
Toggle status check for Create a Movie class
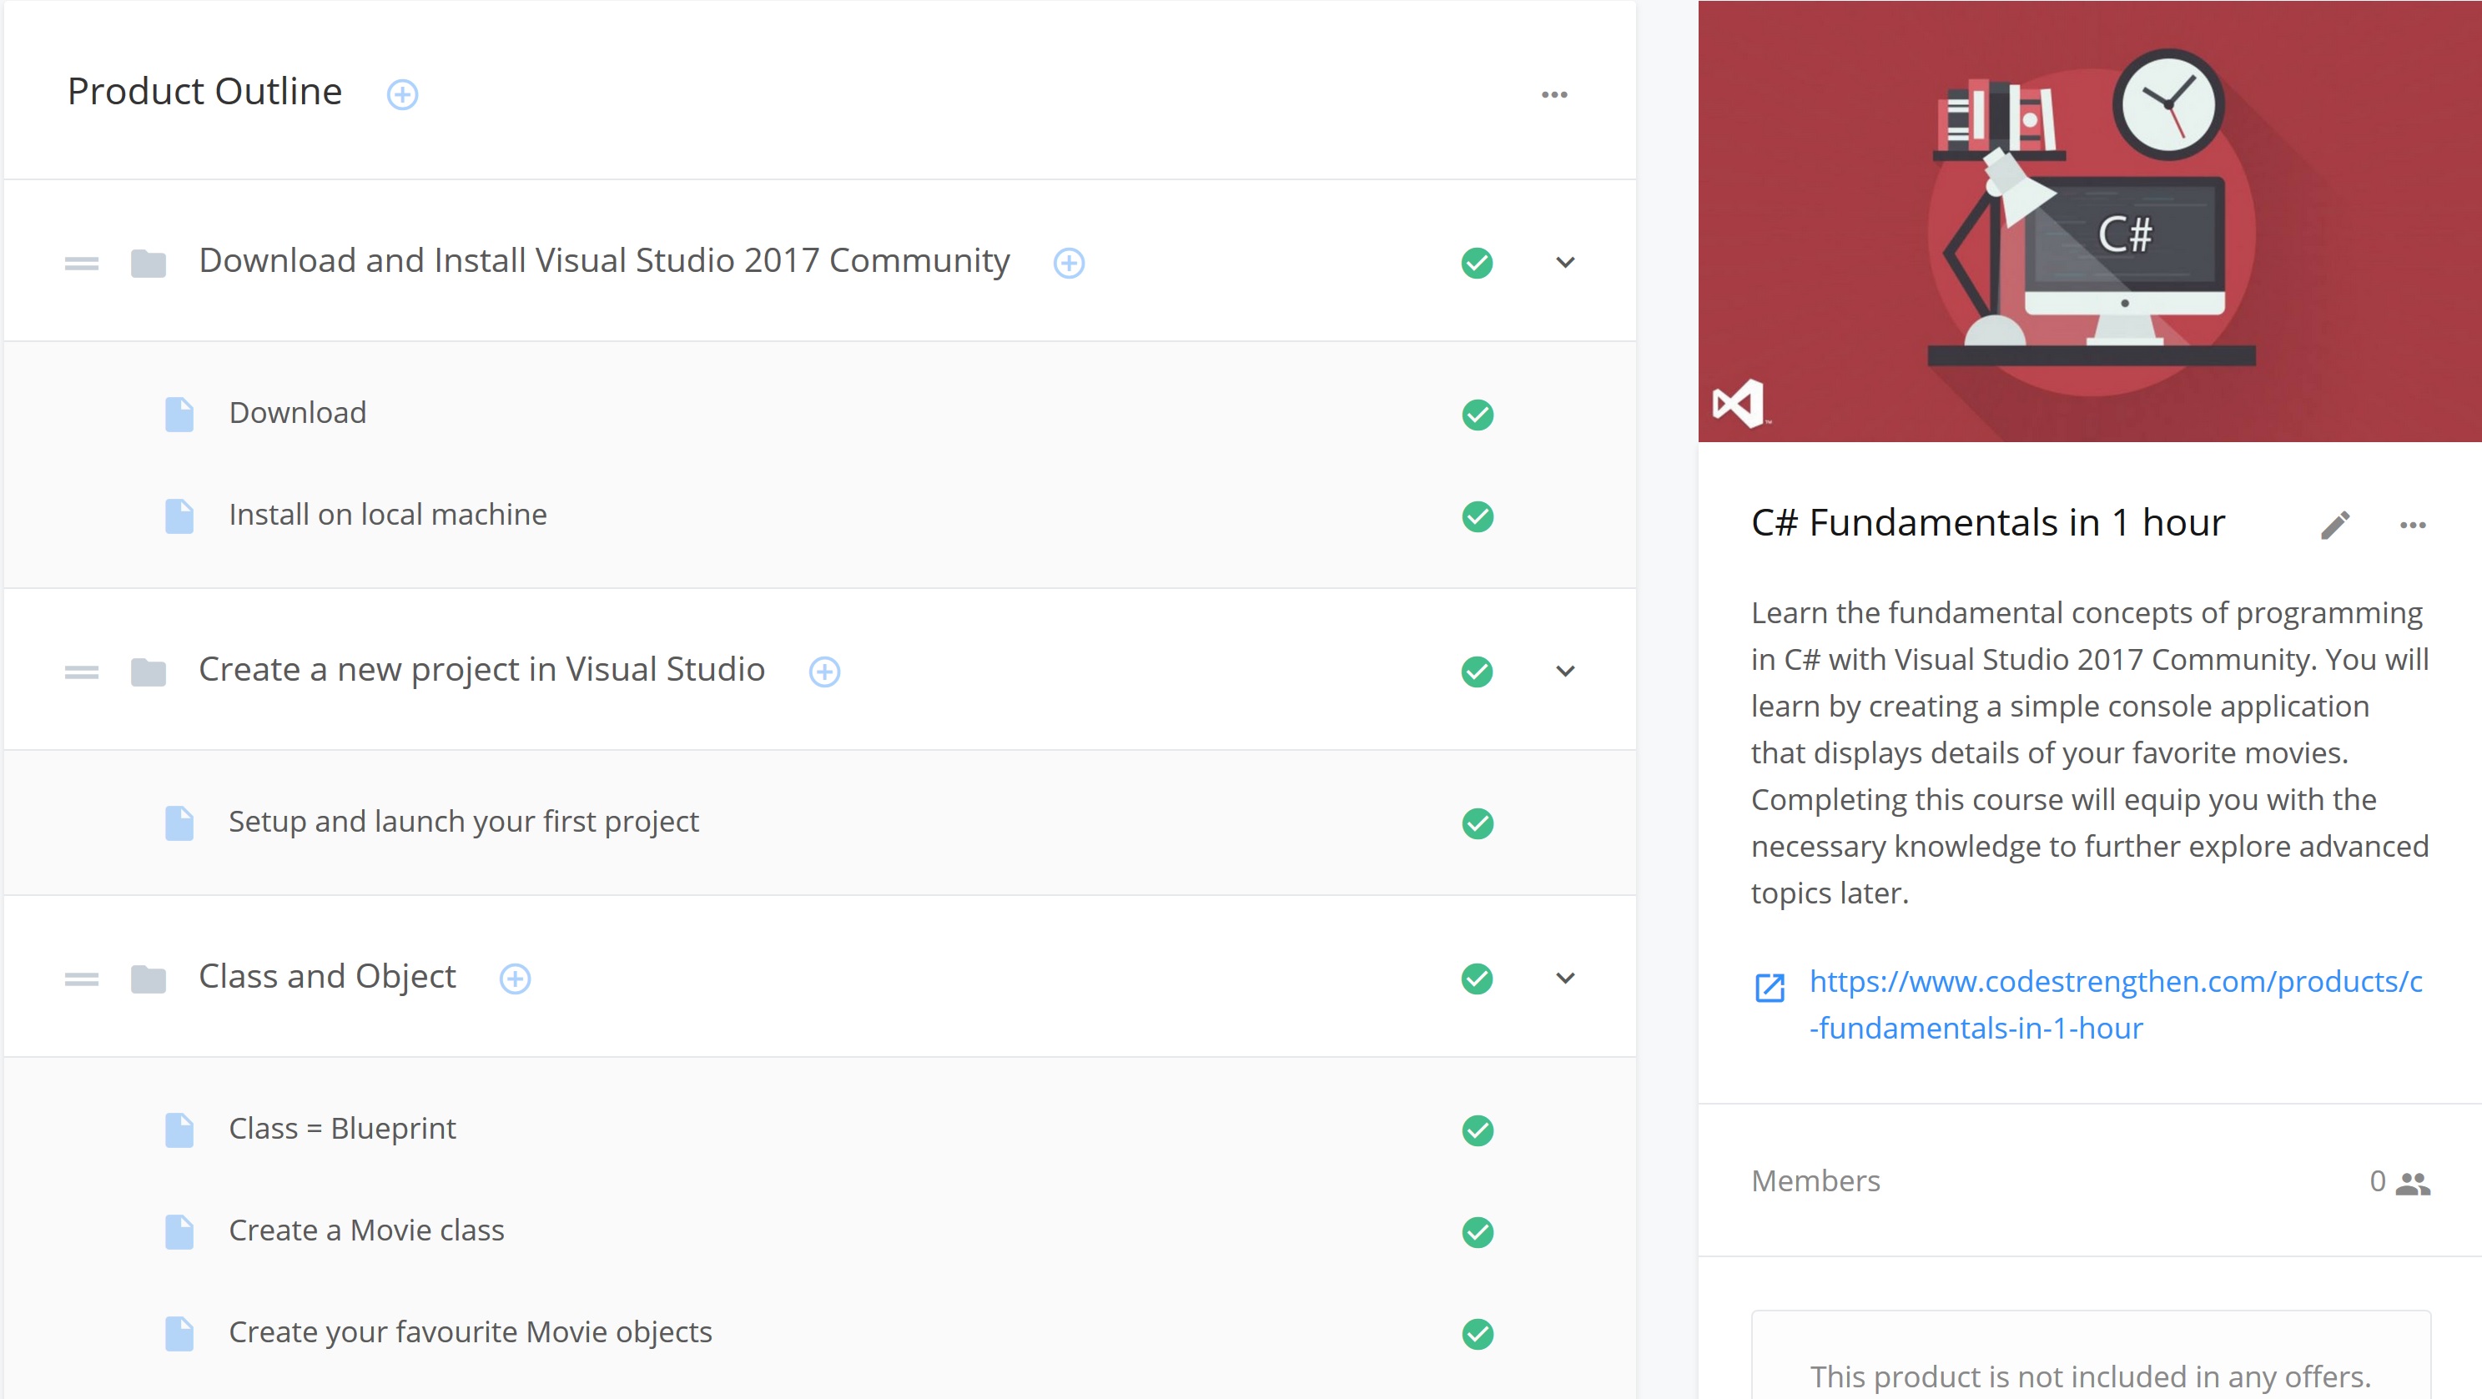click(x=1477, y=1232)
